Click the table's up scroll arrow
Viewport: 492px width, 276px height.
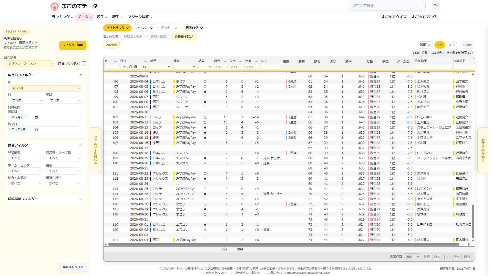[473, 74]
